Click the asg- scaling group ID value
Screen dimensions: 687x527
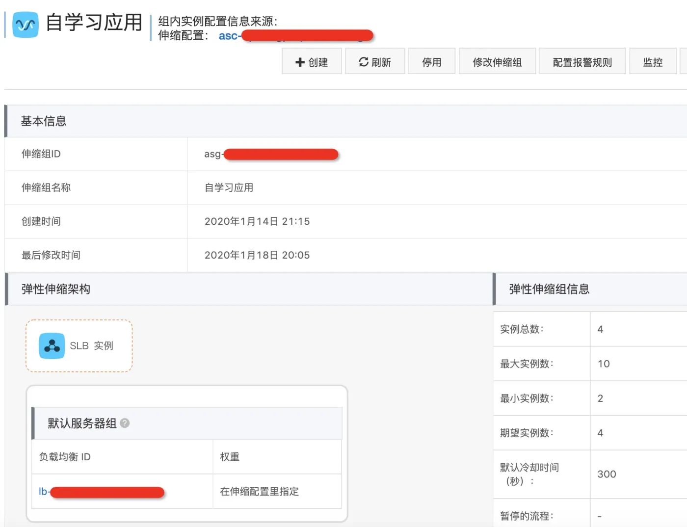coord(271,154)
